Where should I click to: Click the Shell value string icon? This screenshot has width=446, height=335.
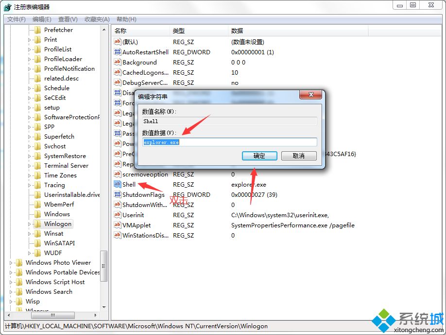(x=118, y=184)
